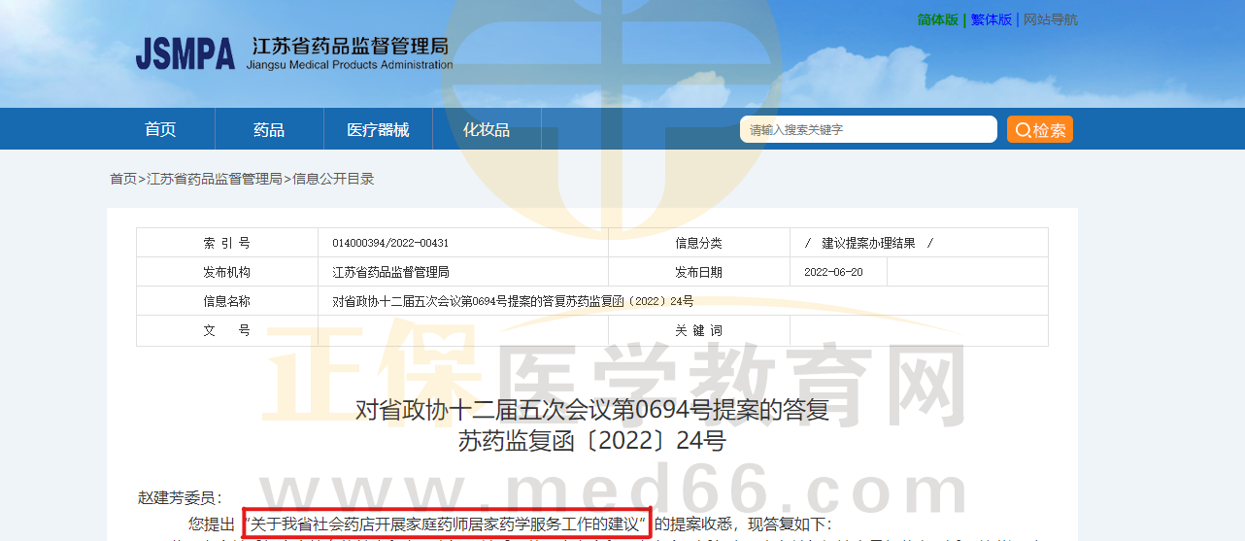This screenshot has height=541, width=1245.
Task: Click the JSMPA logo
Action: point(185,53)
